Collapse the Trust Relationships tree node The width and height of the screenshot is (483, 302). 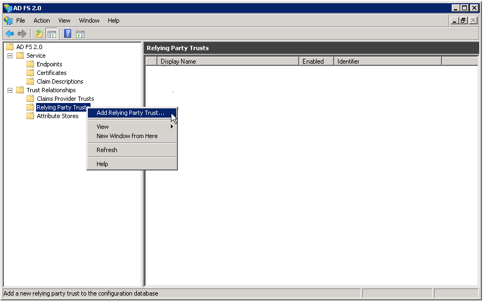[x=10, y=90]
